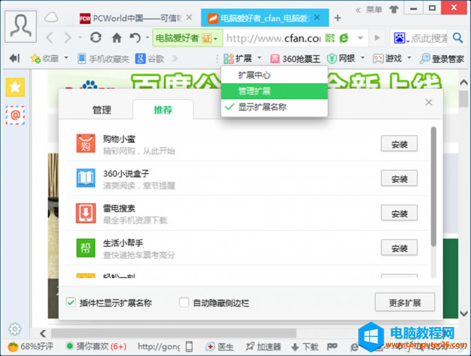Screen dimensions: 471x356
Task: Click the skin T-shirt icon
Action: 413,9
